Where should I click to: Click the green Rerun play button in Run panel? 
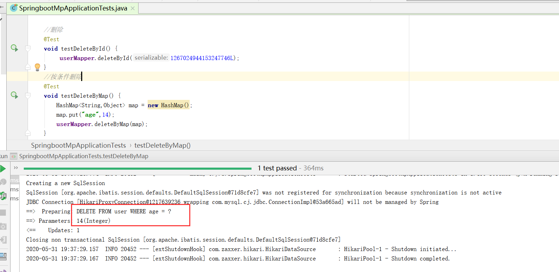(x=3, y=169)
